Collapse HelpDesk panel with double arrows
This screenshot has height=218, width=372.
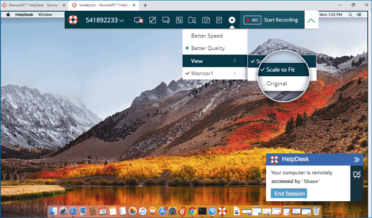357,159
